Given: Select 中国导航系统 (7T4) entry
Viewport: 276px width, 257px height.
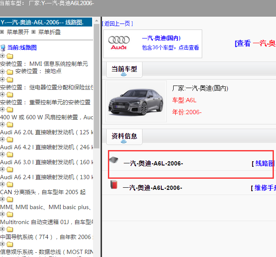Looking at the screenshot, I should pos(46,237).
